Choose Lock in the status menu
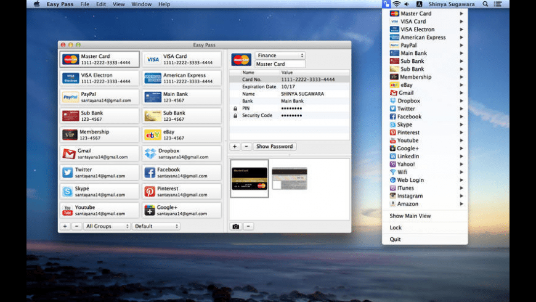 point(425,227)
